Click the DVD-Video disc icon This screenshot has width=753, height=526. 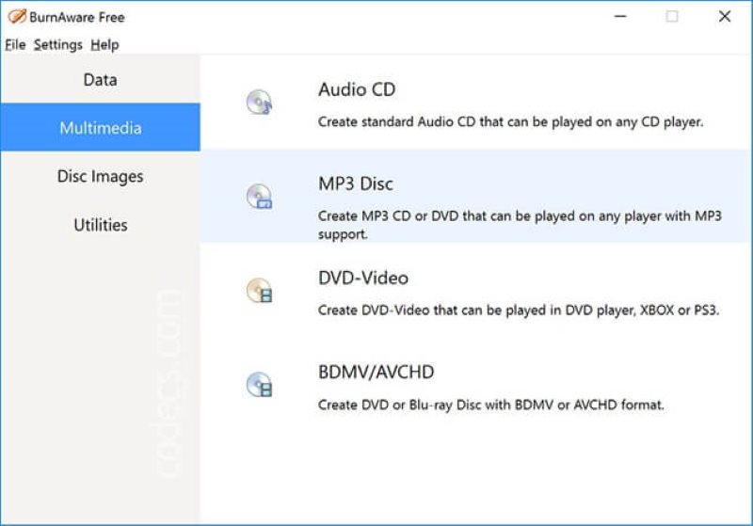(260, 291)
